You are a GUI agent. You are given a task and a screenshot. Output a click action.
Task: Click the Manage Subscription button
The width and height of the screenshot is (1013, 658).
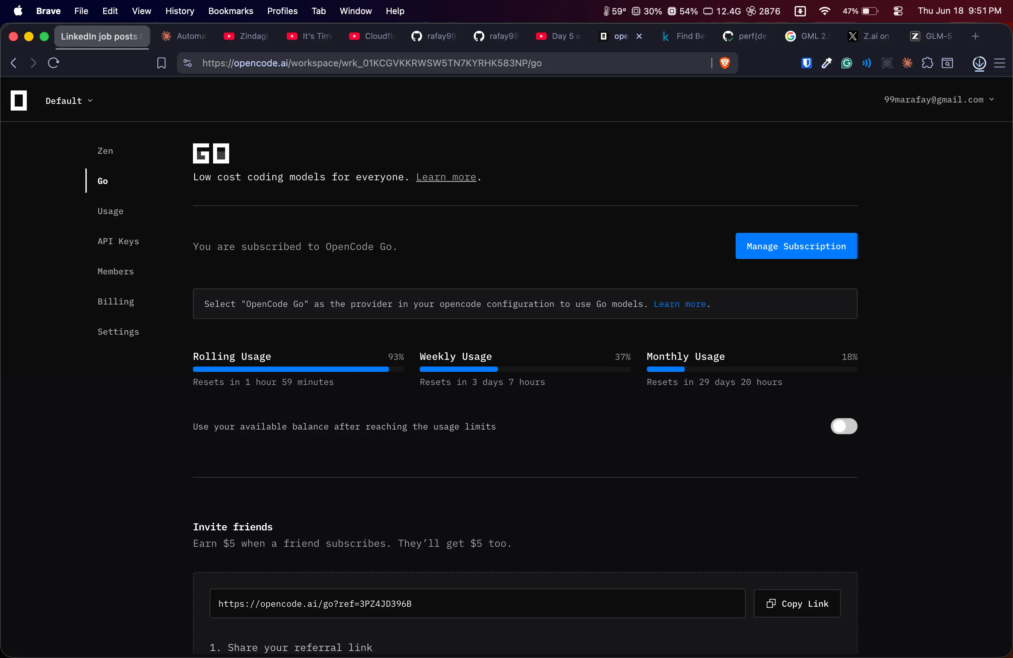pos(796,246)
